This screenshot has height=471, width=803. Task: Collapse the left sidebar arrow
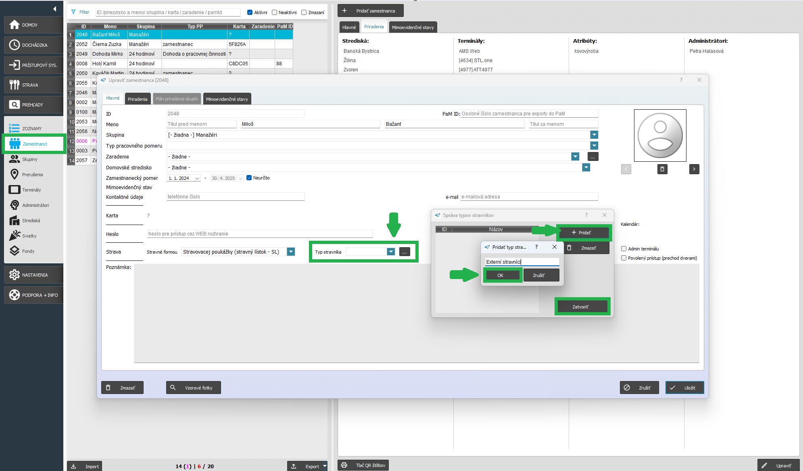pos(55,9)
